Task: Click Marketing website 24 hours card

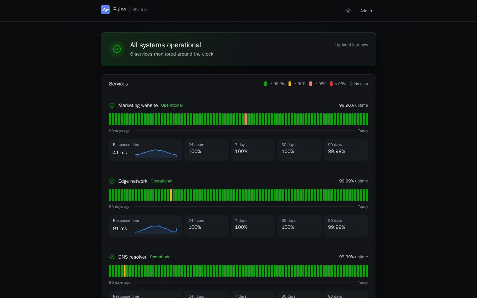Action: 206,150
